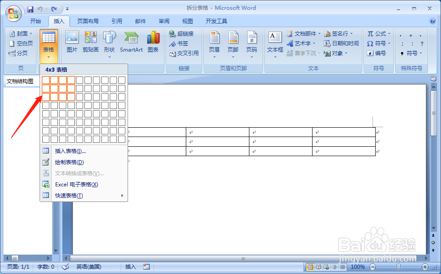Click the zoom slider thumb
The width and height of the screenshot is (441, 274).
[398, 267]
